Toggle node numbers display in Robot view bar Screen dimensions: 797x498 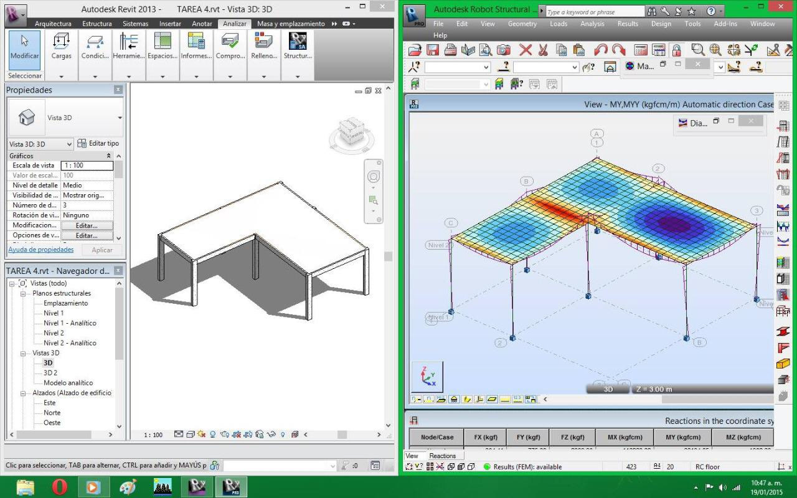416,399
